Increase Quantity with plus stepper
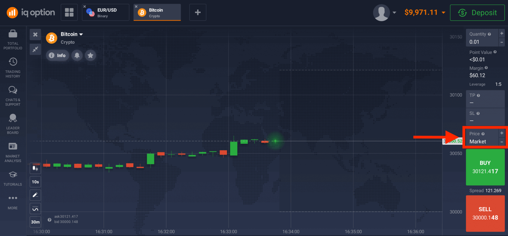Image resolution: width=508 pixels, height=236 pixels. [502, 33]
